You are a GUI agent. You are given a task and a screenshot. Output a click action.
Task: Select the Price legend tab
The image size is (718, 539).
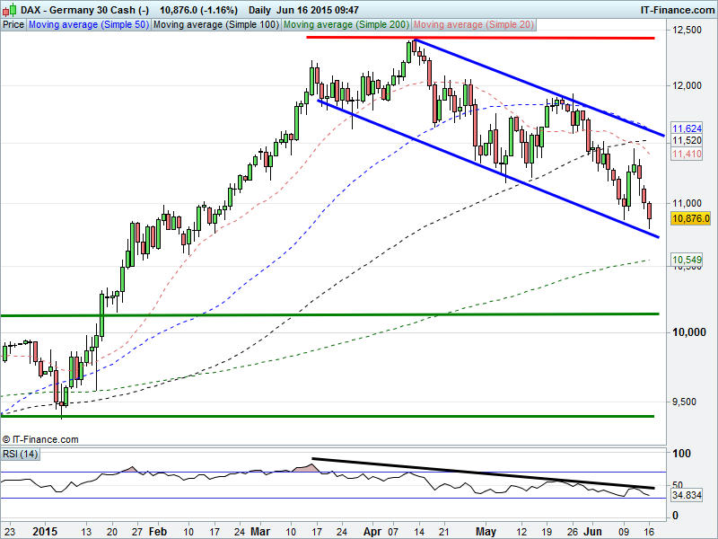pyautogui.click(x=13, y=25)
